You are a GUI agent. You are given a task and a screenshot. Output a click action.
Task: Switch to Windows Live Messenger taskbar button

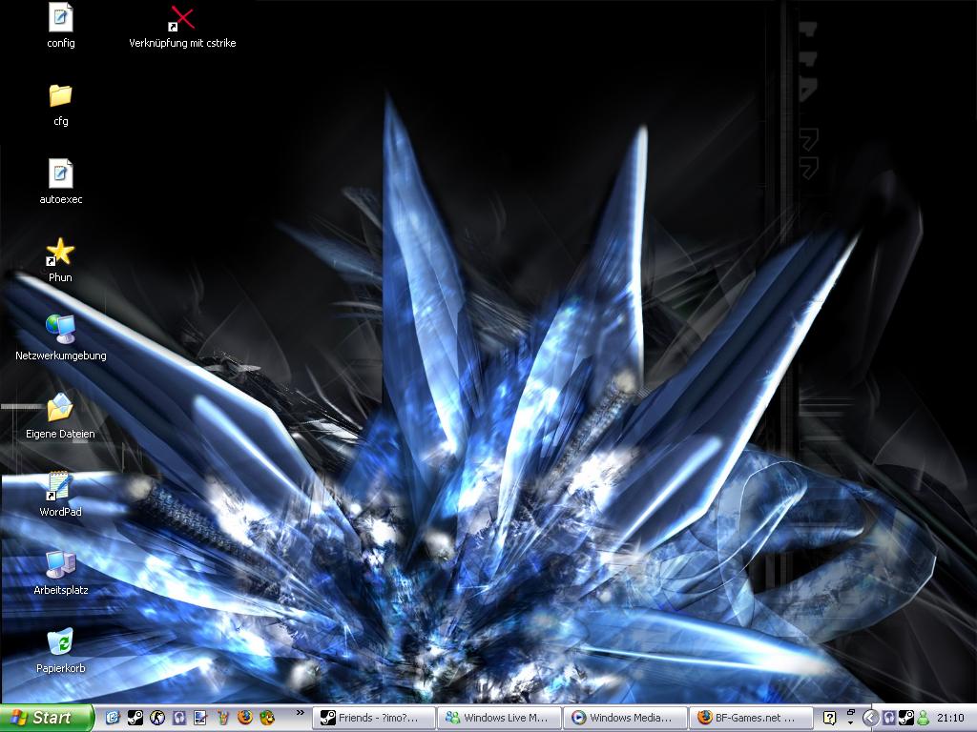coord(500,718)
